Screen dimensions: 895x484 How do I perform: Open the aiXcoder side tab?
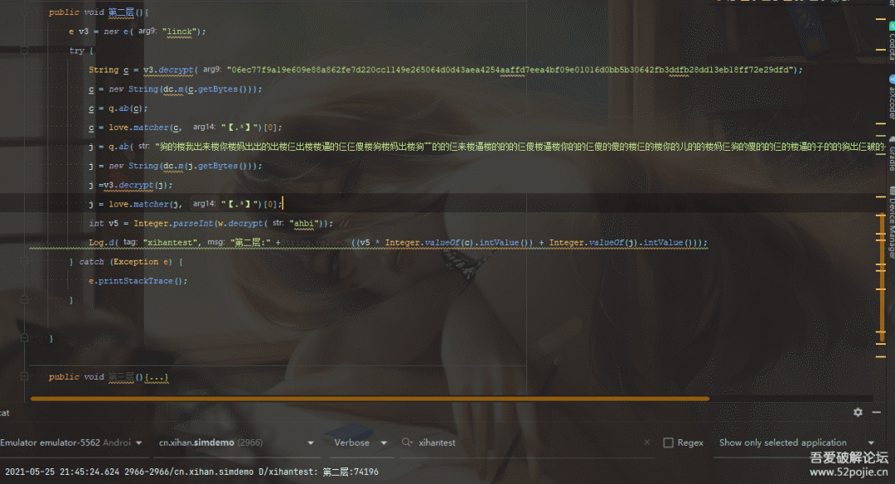pyautogui.click(x=892, y=97)
